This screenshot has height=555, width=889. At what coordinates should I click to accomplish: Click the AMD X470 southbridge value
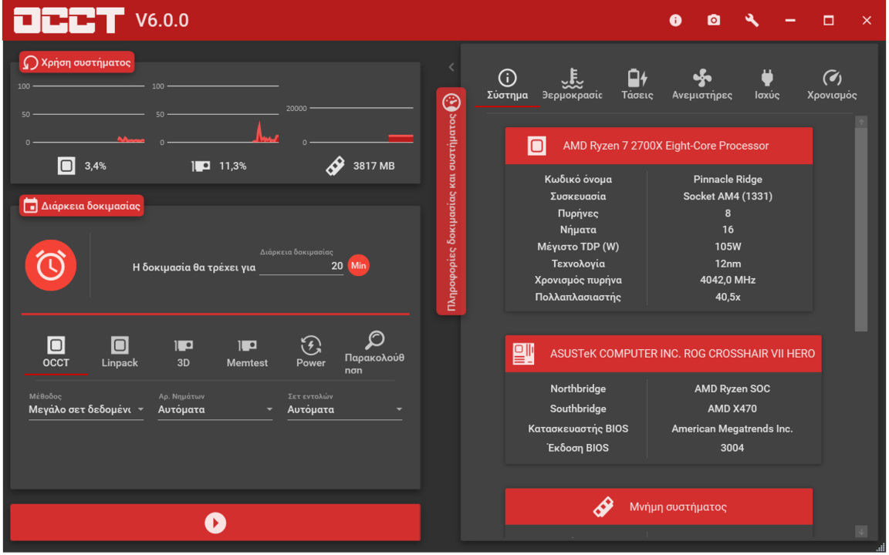[732, 409]
